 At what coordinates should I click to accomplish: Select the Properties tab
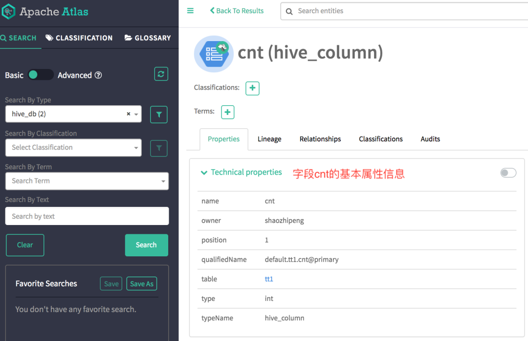coord(223,139)
